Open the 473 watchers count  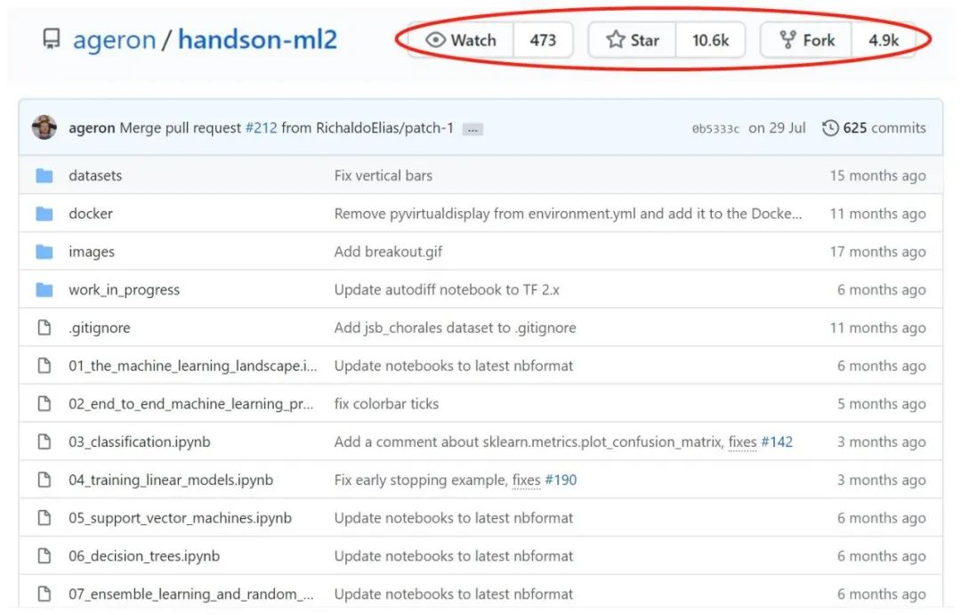tap(543, 40)
